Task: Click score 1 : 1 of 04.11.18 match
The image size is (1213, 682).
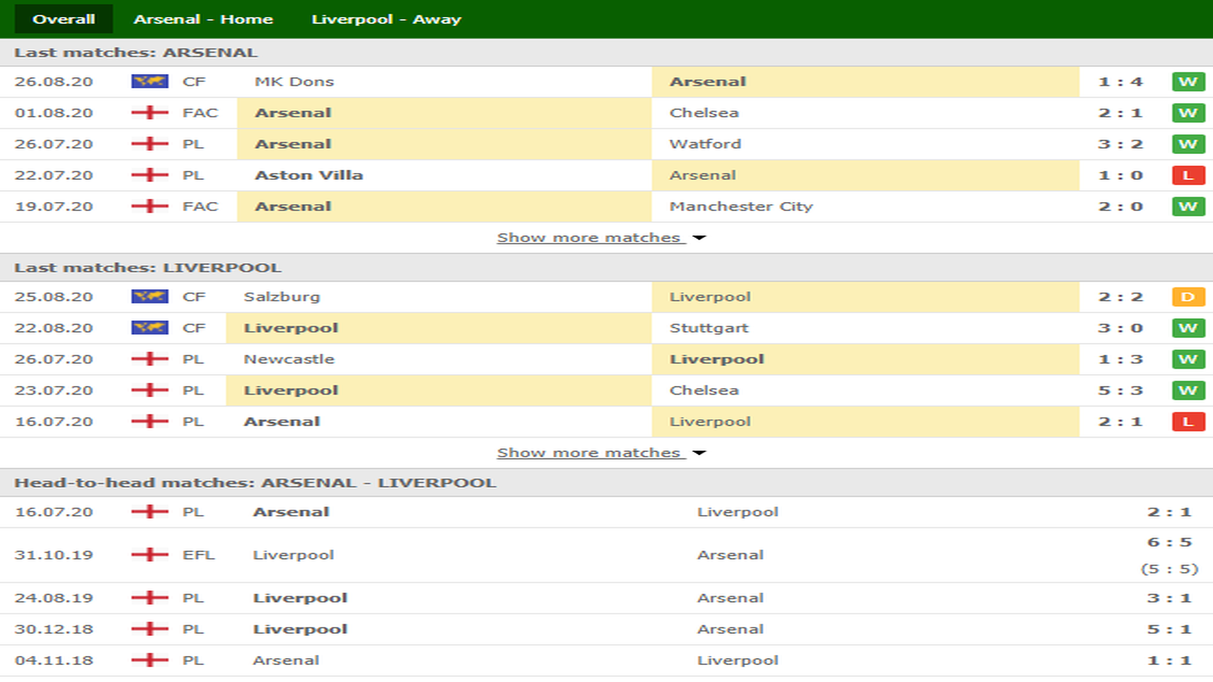Action: [1169, 661]
